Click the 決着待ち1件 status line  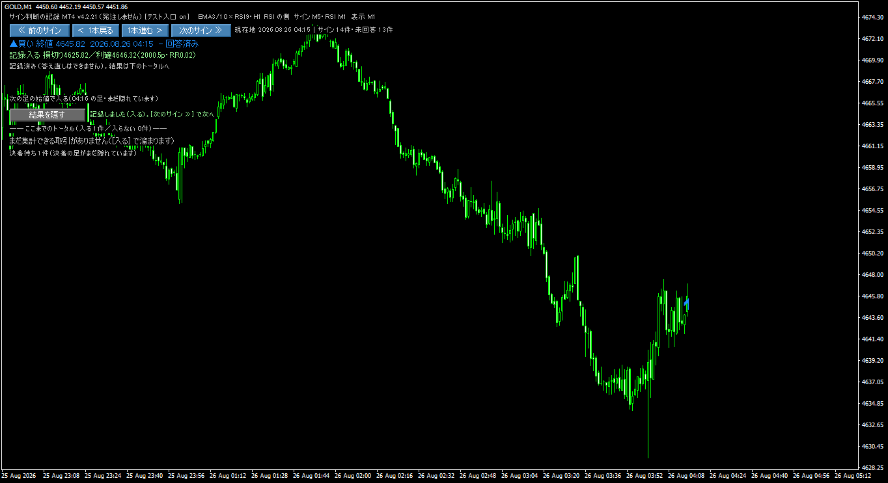(x=73, y=153)
